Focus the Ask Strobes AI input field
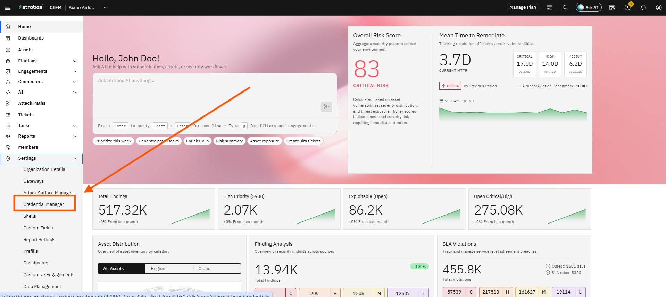Viewport: 666px width, 297px height. [x=215, y=85]
